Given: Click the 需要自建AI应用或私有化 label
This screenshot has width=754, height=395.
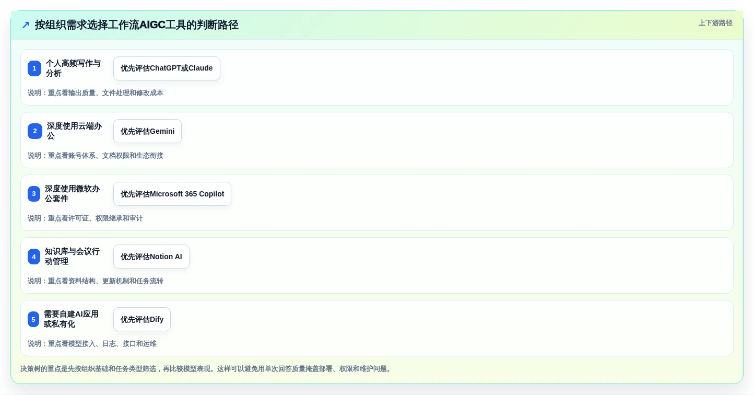Looking at the screenshot, I should pos(72,319).
